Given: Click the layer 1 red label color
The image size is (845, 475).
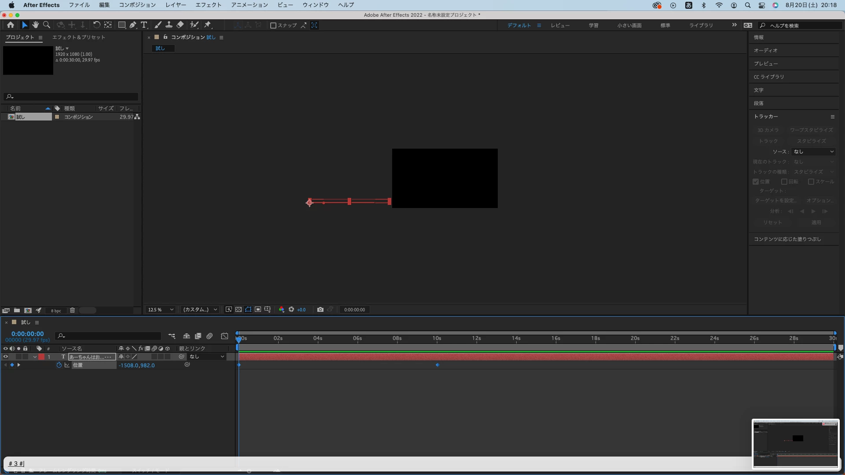Looking at the screenshot, I should pos(41,357).
